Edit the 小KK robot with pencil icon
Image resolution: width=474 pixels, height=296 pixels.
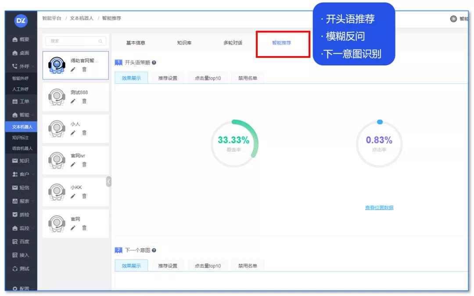(x=73, y=196)
